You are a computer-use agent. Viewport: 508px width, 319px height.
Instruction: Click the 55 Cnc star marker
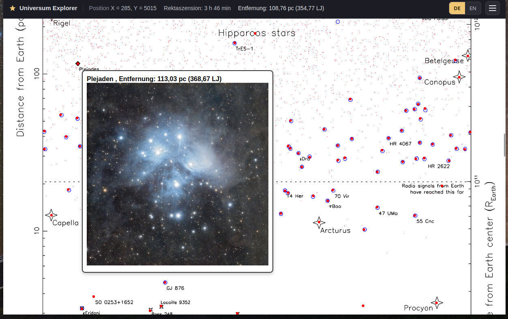pyautogui.click(x=415, y=216)
